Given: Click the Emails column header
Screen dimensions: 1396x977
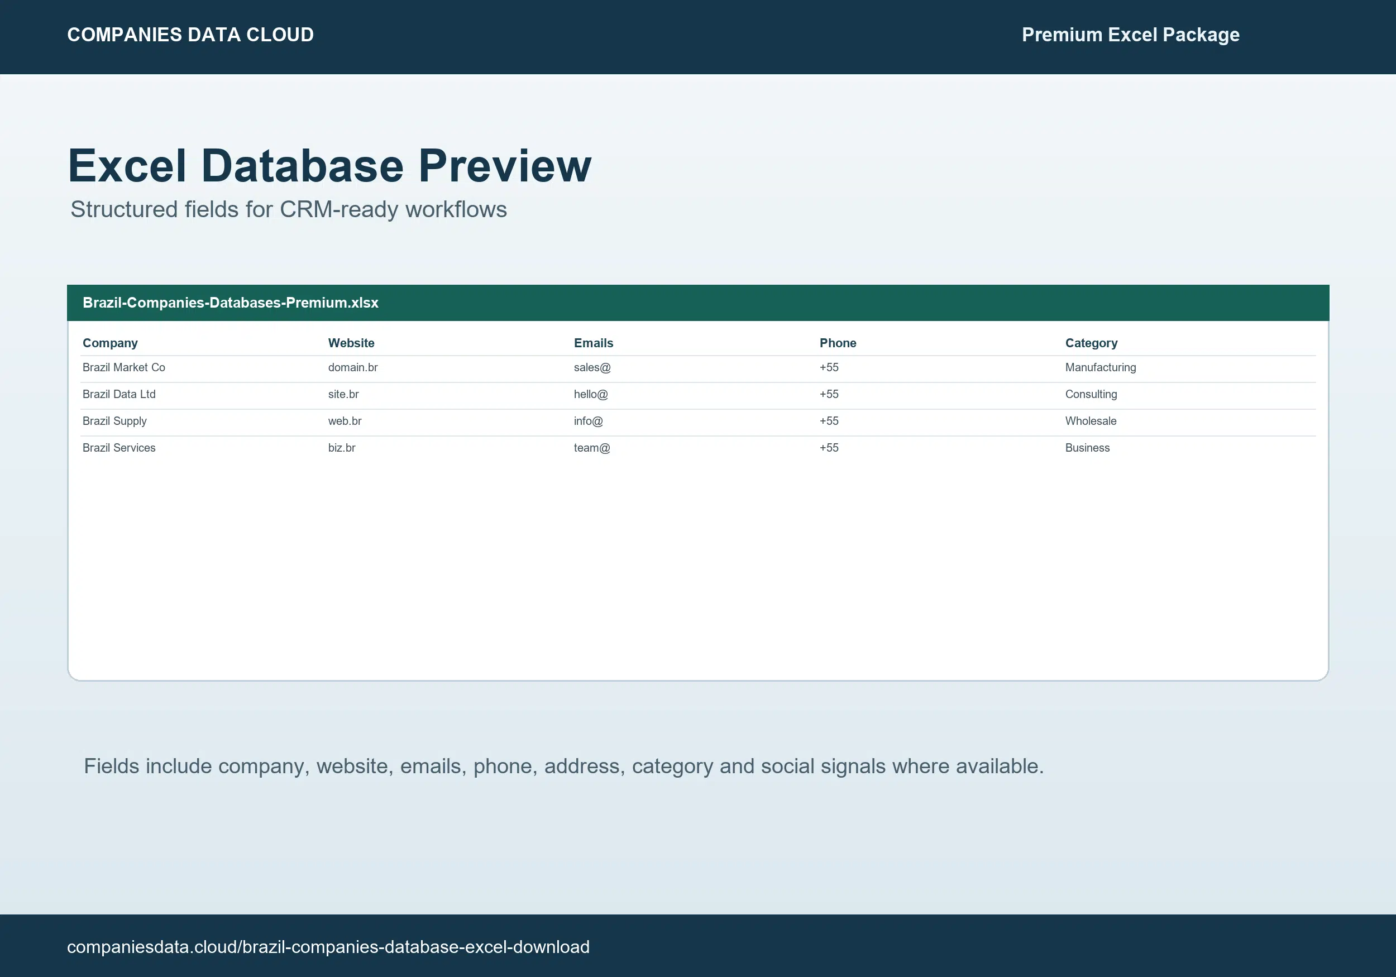Looking at the screenshot, I should pyautogui.click(x=594, y=343).
